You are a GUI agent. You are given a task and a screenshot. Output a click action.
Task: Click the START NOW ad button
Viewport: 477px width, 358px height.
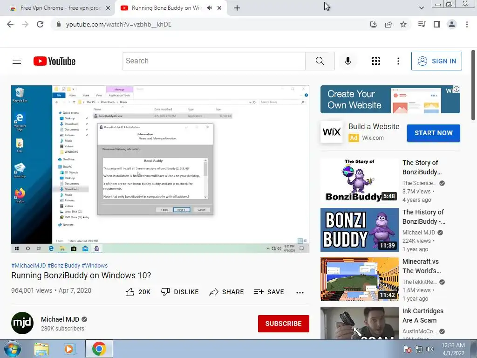pos(434,133)
